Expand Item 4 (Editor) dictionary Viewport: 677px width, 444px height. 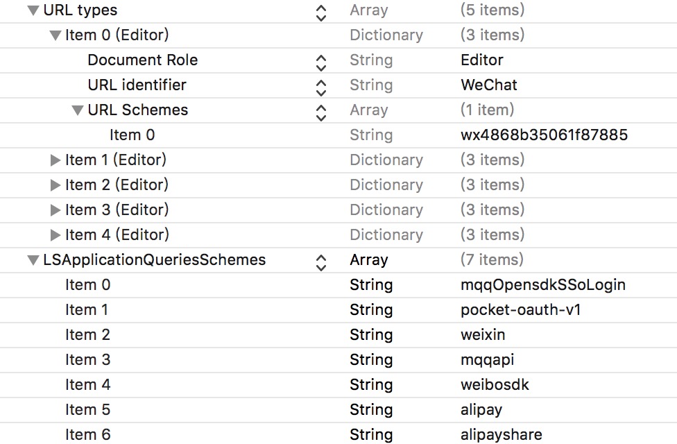(55, 235)
